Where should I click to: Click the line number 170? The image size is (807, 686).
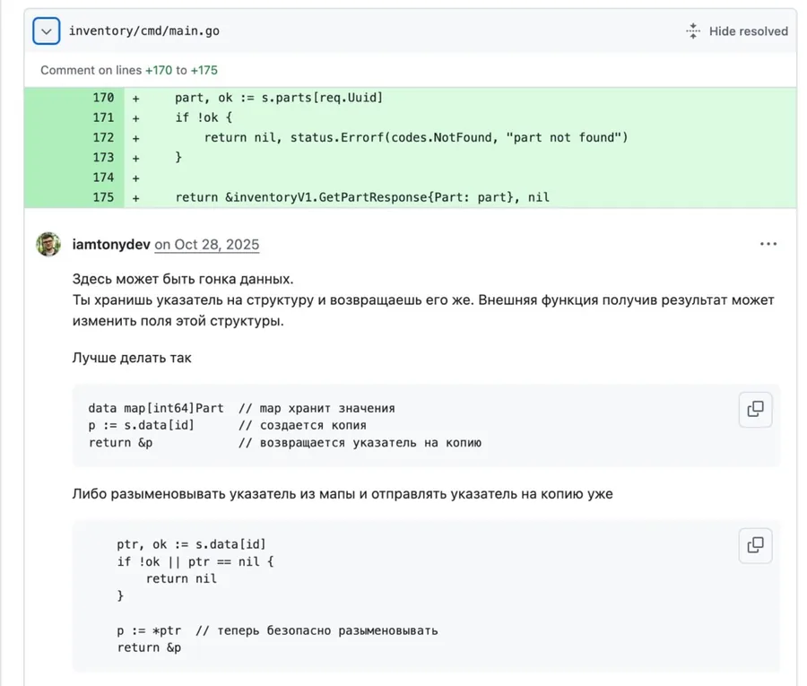tap(103, 98)
